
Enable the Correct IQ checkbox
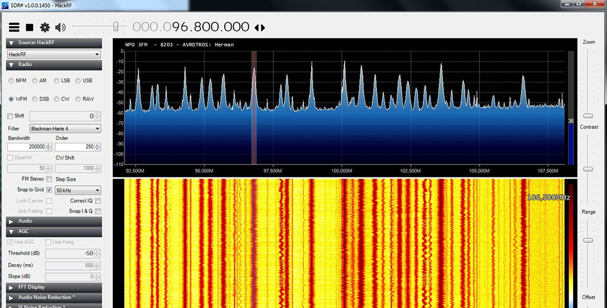pyautogui.click(x=98, y=201)
